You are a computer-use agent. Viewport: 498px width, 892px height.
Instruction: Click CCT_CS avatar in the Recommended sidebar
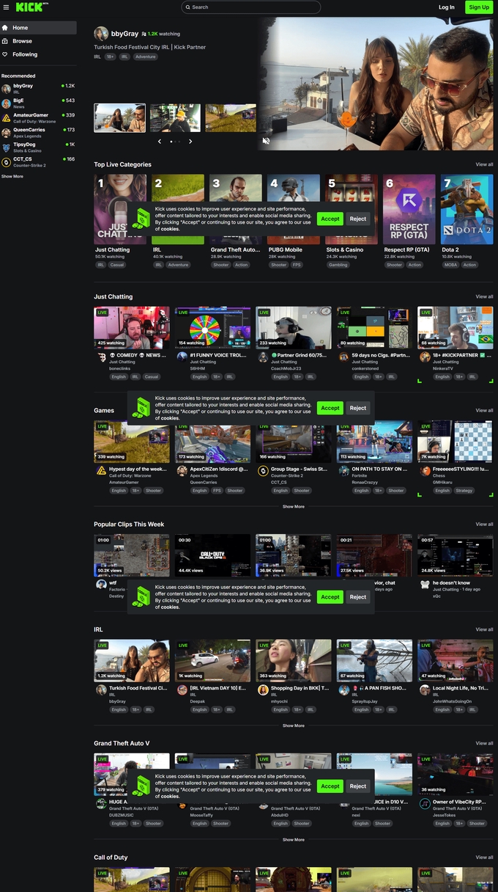tap(6, 161)
